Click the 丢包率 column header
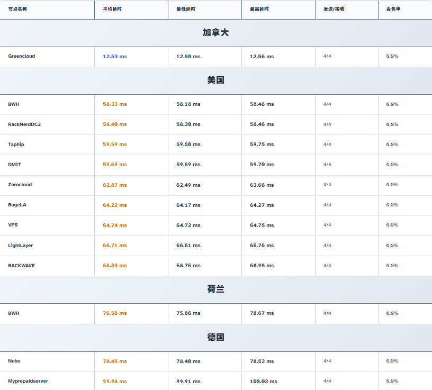This screenshot has width=432, height=390. point(393,9)
